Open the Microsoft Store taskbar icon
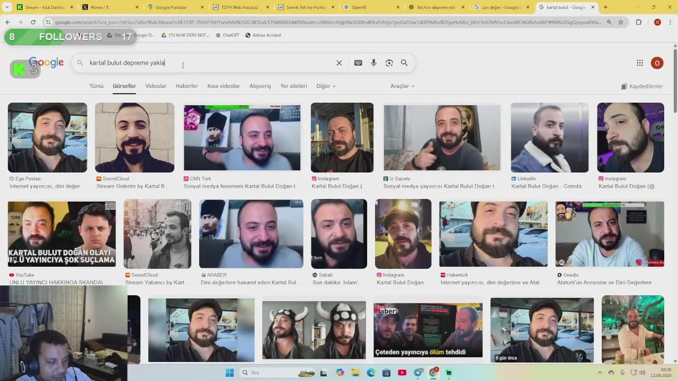Screen dimensions: 678x381 (x=387, y=373)
